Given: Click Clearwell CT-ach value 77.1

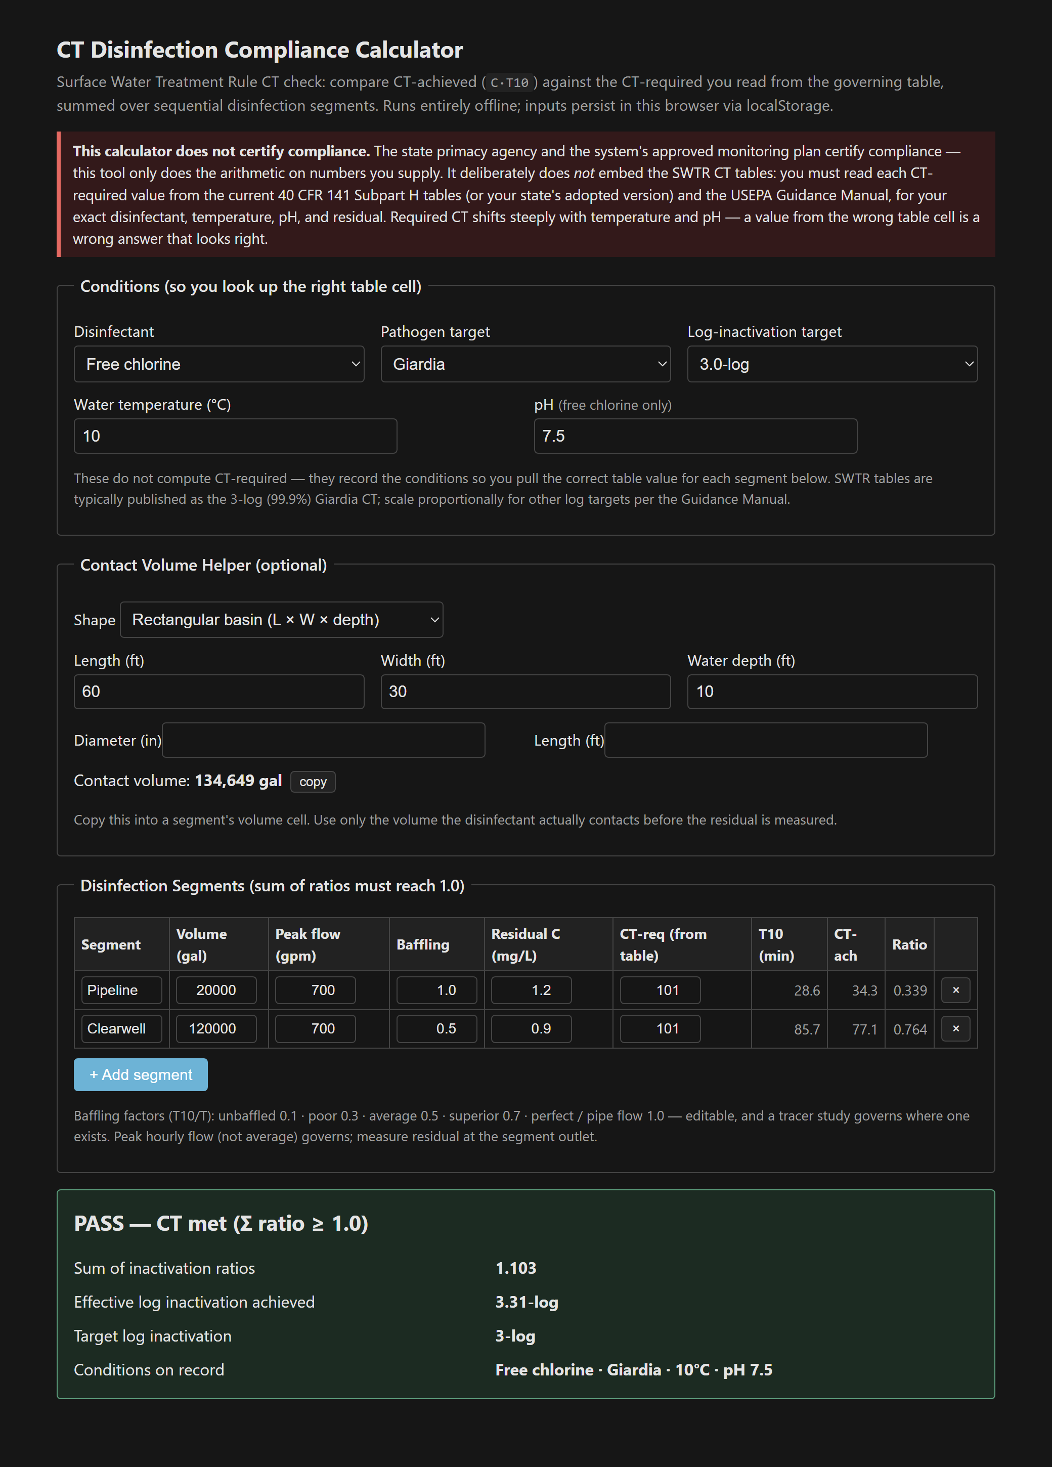Looking at the screenshot, I should (x=864, y=1029).
